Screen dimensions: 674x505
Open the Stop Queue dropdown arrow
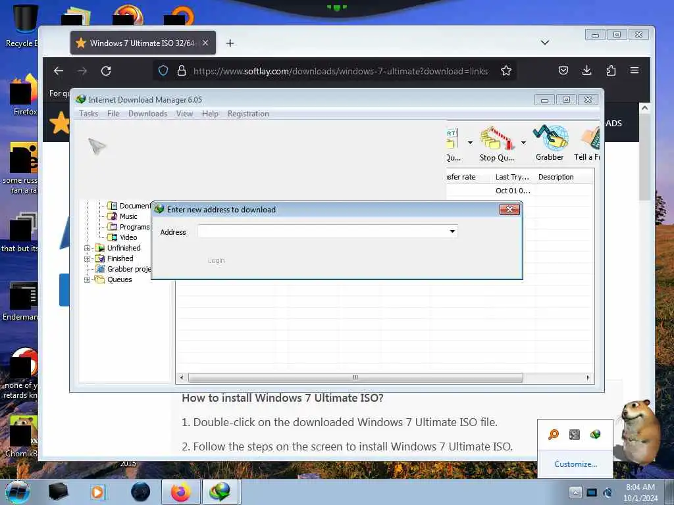(523, 143)
